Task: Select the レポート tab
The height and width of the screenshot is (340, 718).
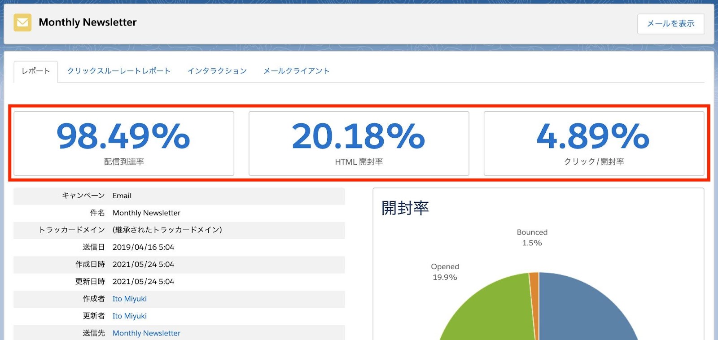Action: pos(36,71)
